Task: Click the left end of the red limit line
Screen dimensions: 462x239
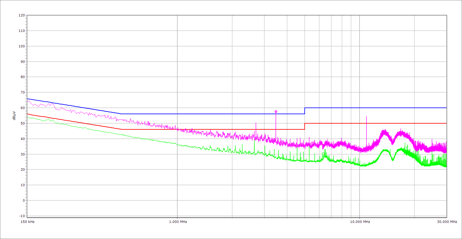Action: coord(28,114)
